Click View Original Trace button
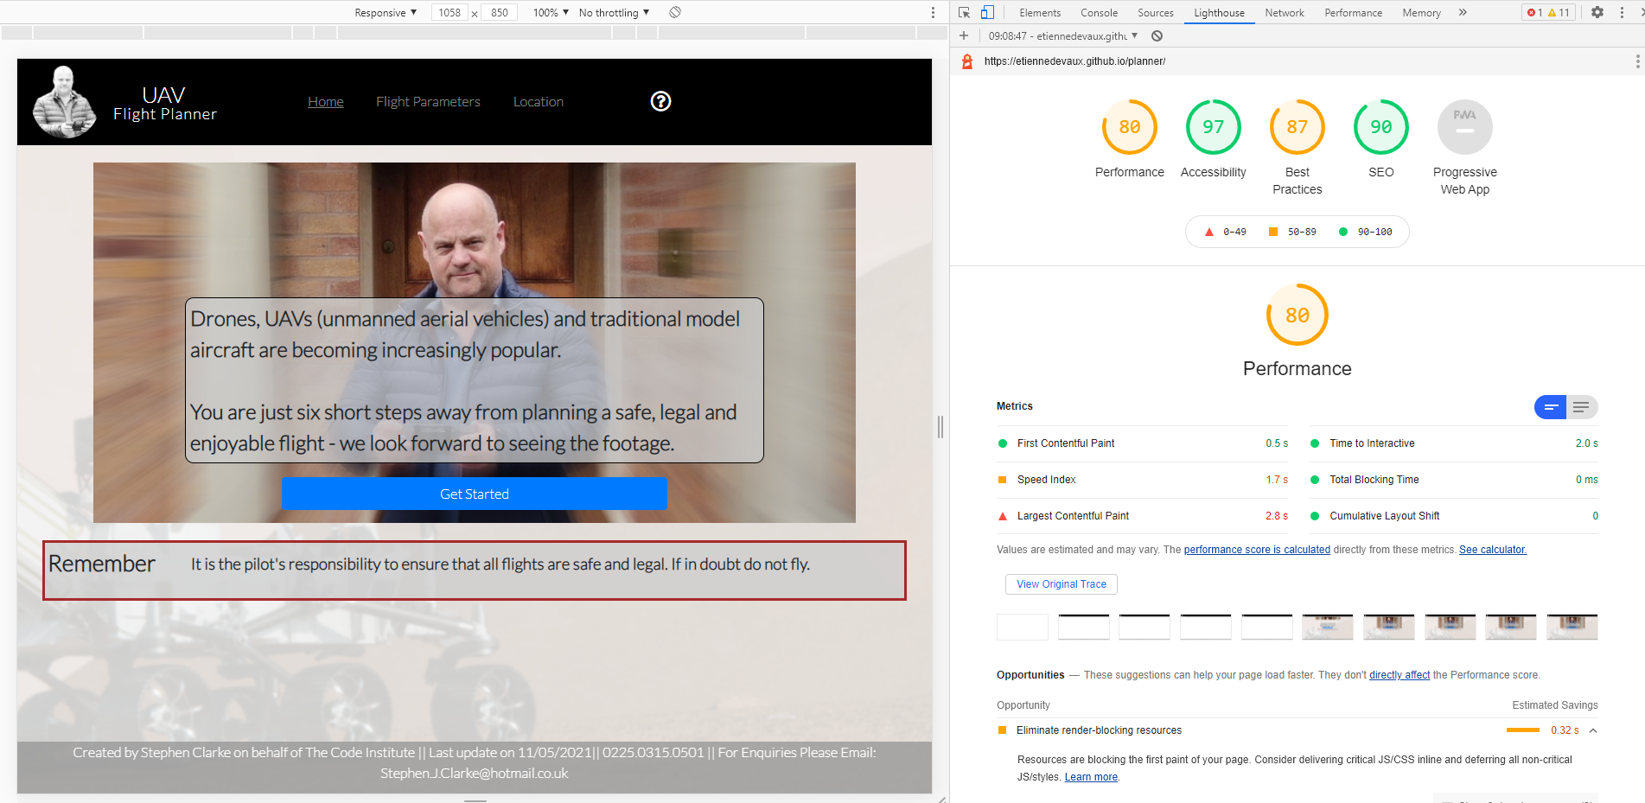This screenshot has width=1645, height=803. (1062, 584)
